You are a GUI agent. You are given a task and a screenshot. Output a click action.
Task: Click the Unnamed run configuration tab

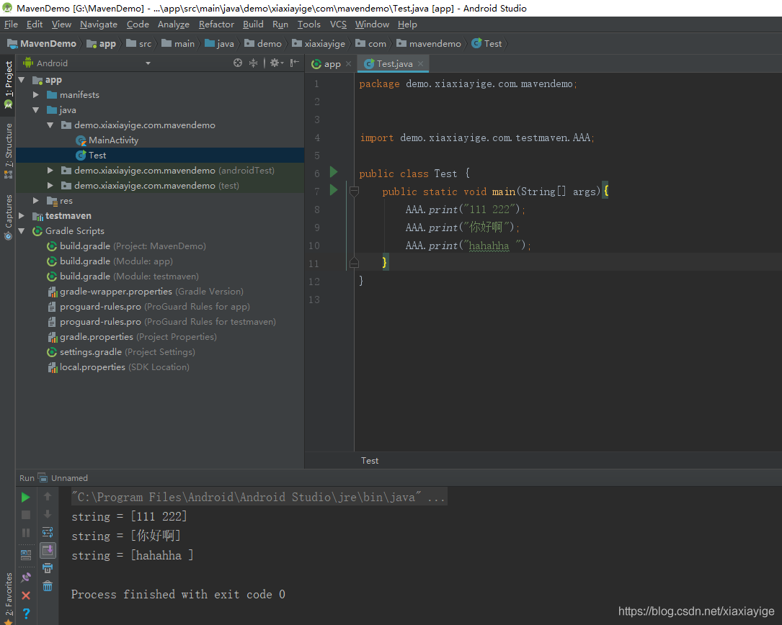(64, 478)
